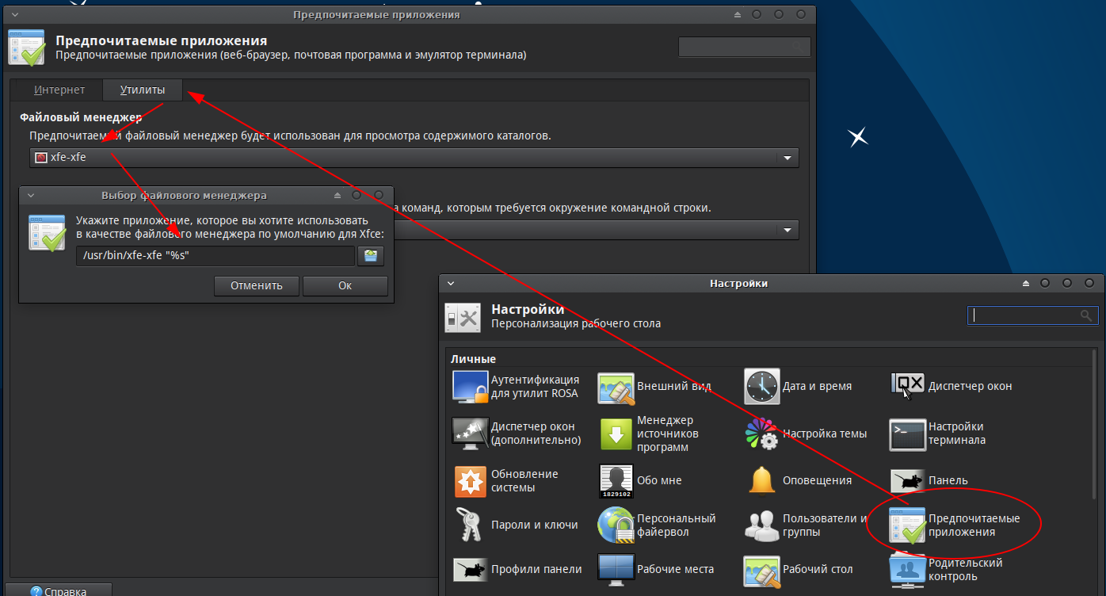Confirm the dialog with Ок

coord(345,285)
